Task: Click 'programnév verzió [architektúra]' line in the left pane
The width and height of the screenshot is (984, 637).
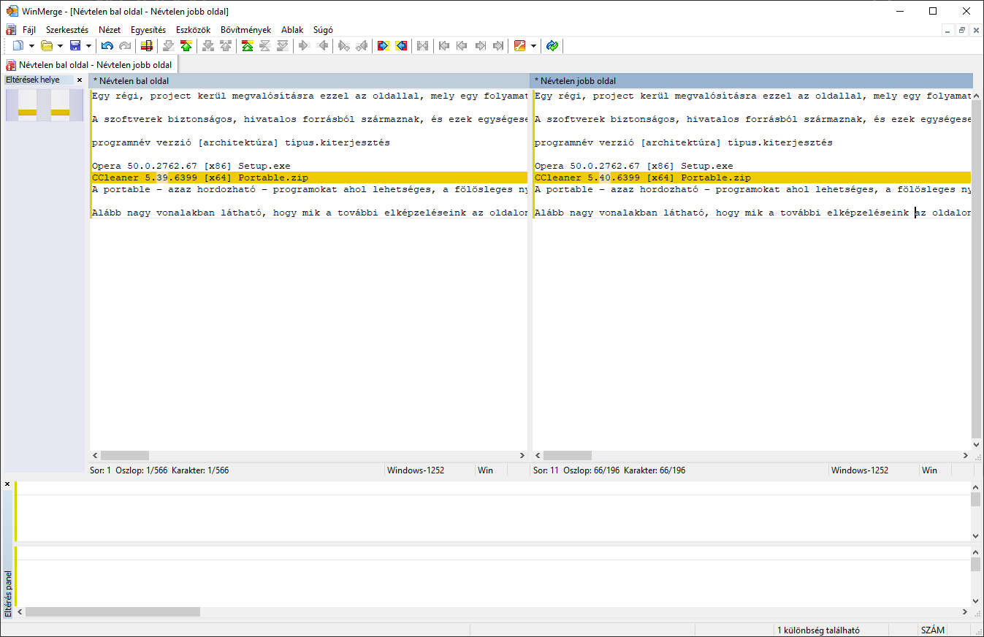Action: tap(241, 142)
